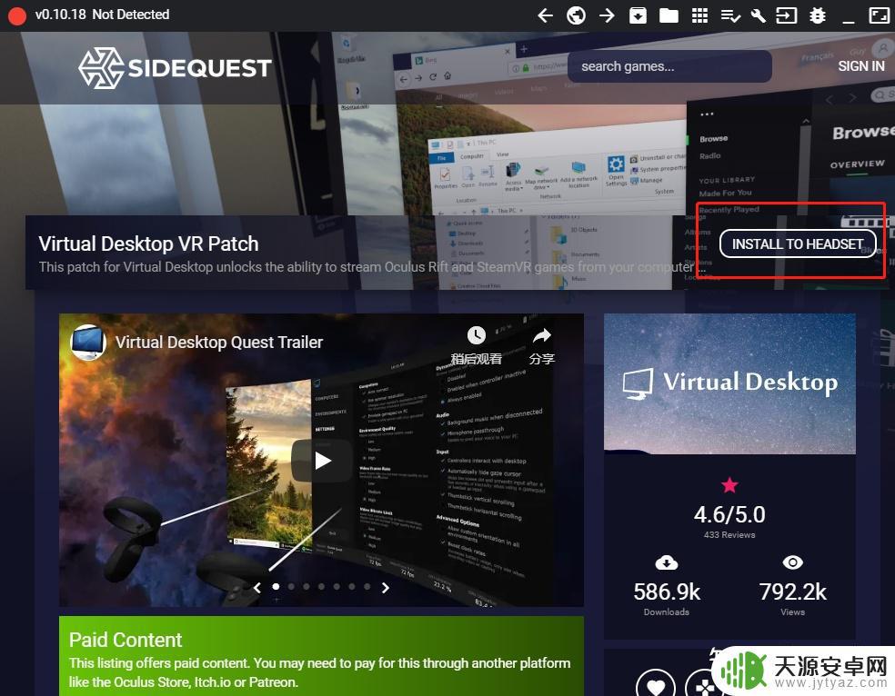Play the Virtual Desktop Quest Trailer video
This screenshot has width=895, height=696.
coord(323,460)
